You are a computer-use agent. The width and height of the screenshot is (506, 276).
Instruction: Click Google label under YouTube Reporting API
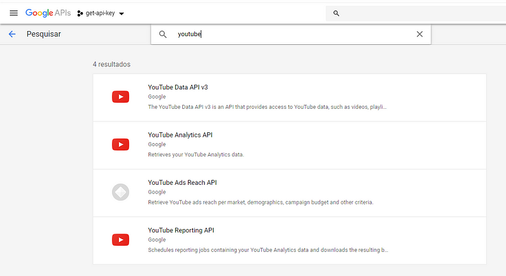(157, 240)
